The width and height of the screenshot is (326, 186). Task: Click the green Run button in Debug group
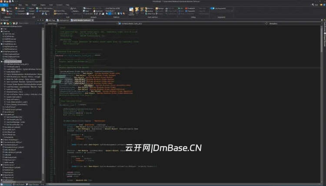(180, 8)
